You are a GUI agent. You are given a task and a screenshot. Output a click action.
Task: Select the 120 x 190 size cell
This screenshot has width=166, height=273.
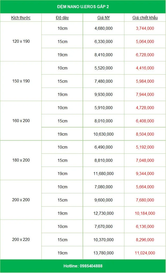tap(21, 41)
